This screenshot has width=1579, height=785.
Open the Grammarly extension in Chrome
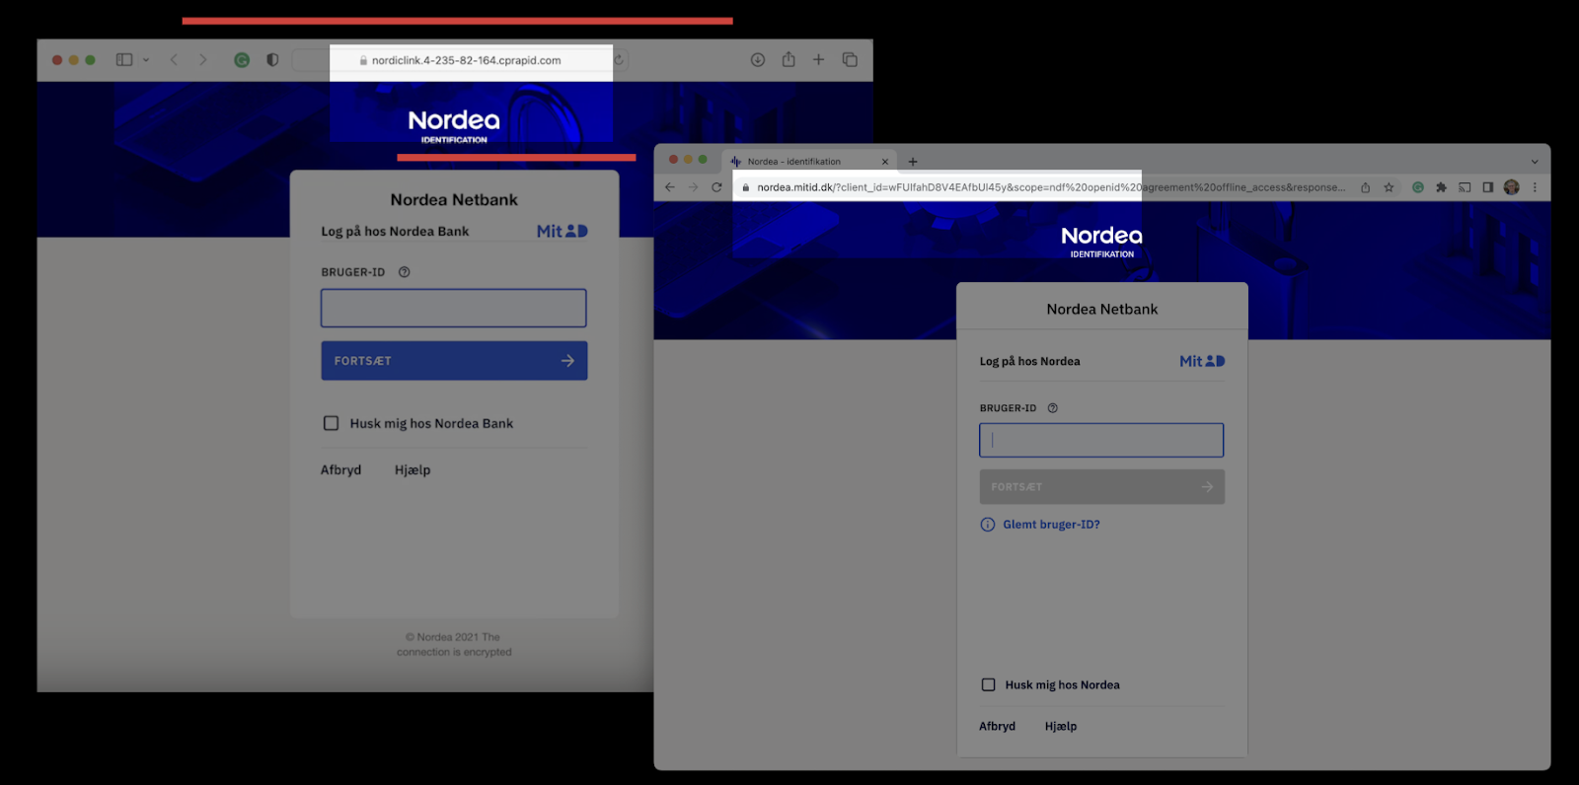pos(1418,187)
